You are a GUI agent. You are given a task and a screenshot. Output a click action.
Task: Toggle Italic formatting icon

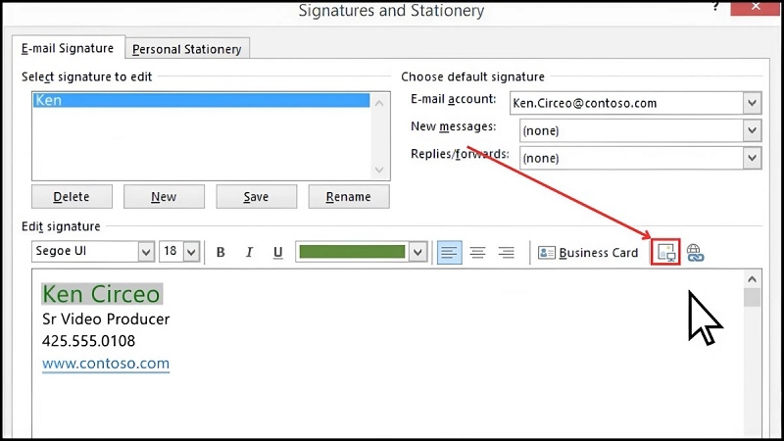(x=249, y=252)
